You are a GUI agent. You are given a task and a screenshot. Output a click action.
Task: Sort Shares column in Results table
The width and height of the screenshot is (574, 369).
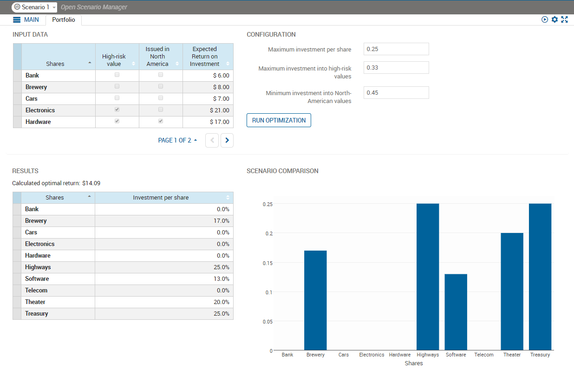coord(55,198)
